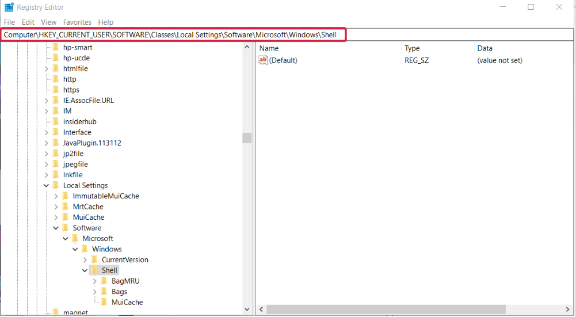Image resolution: width=576 pixels, height=317 pixels.
Task: Expand the htmlfile key
Action: pyautogui.click(x=46, y=68)
